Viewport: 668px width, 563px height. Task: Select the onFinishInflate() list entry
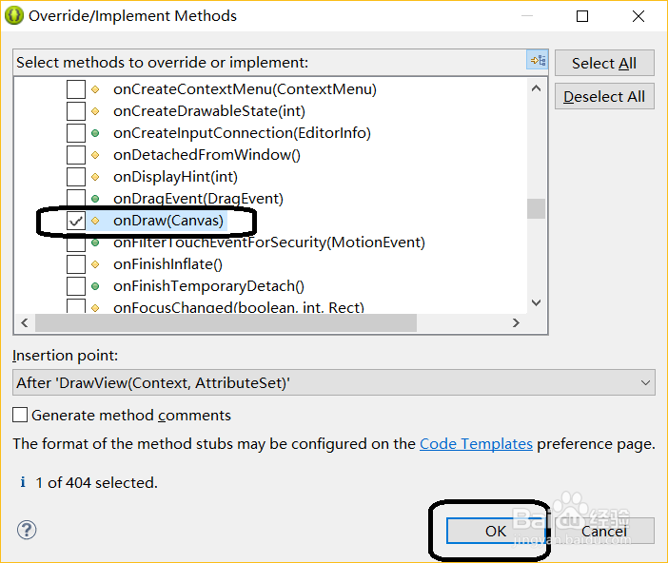[167, 264]
